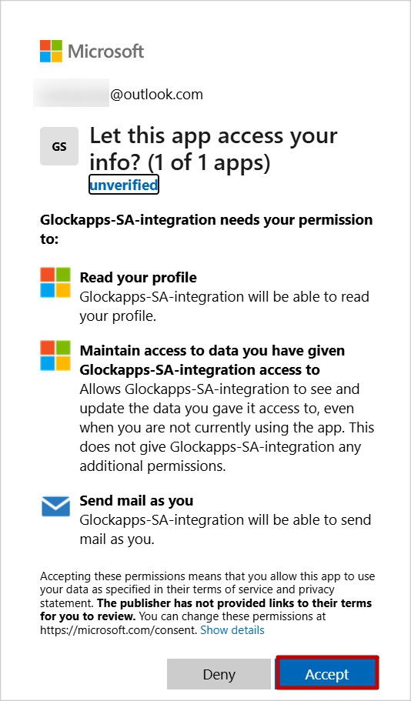Click the envelope icon for Send mail

[55, 506]
